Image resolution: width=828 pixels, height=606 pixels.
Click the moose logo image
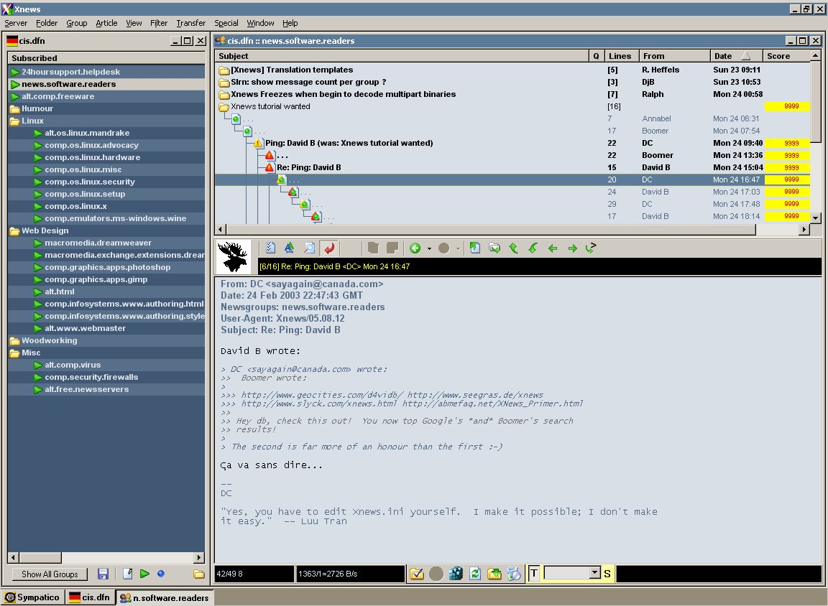coord(234,256)
